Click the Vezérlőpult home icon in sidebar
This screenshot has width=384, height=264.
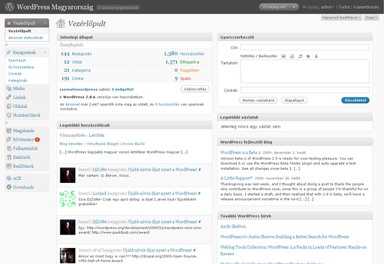(x=9, y=23)
